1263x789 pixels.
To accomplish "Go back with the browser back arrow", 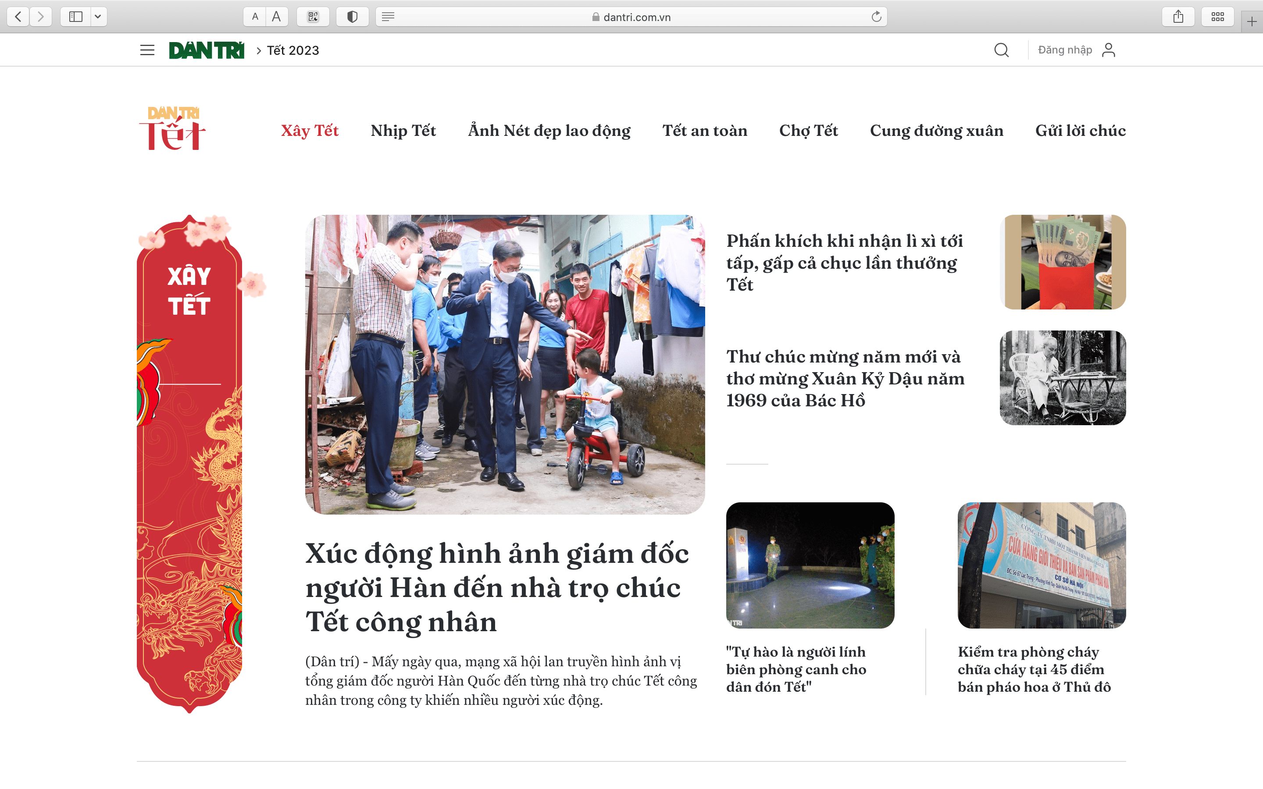I will [x=18, y=17].
